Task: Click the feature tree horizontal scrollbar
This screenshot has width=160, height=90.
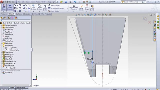Action: coord(15,85)
